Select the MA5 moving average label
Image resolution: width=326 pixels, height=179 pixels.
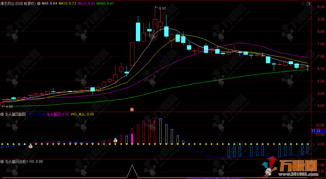49,4
